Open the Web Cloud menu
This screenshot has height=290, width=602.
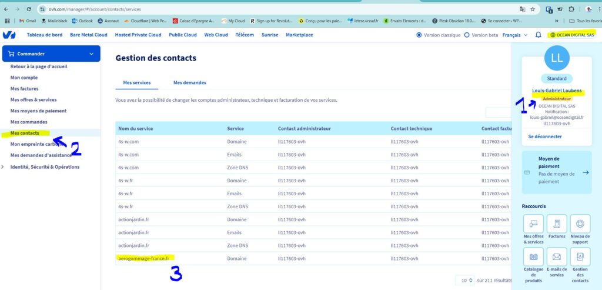point(216,35)
